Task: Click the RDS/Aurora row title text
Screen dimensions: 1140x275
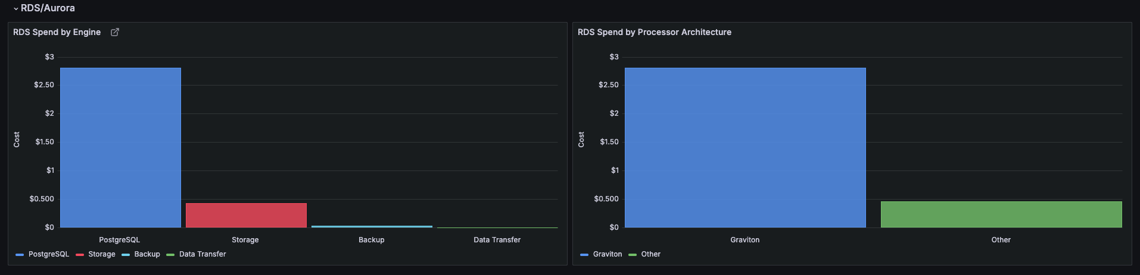Action: [x=48, y=8]
